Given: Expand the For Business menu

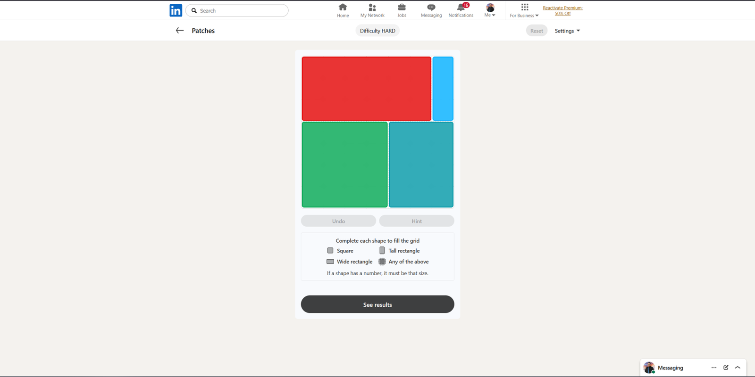Looking at the screenshot, I should pyautogui.click(x=524, y=10).
